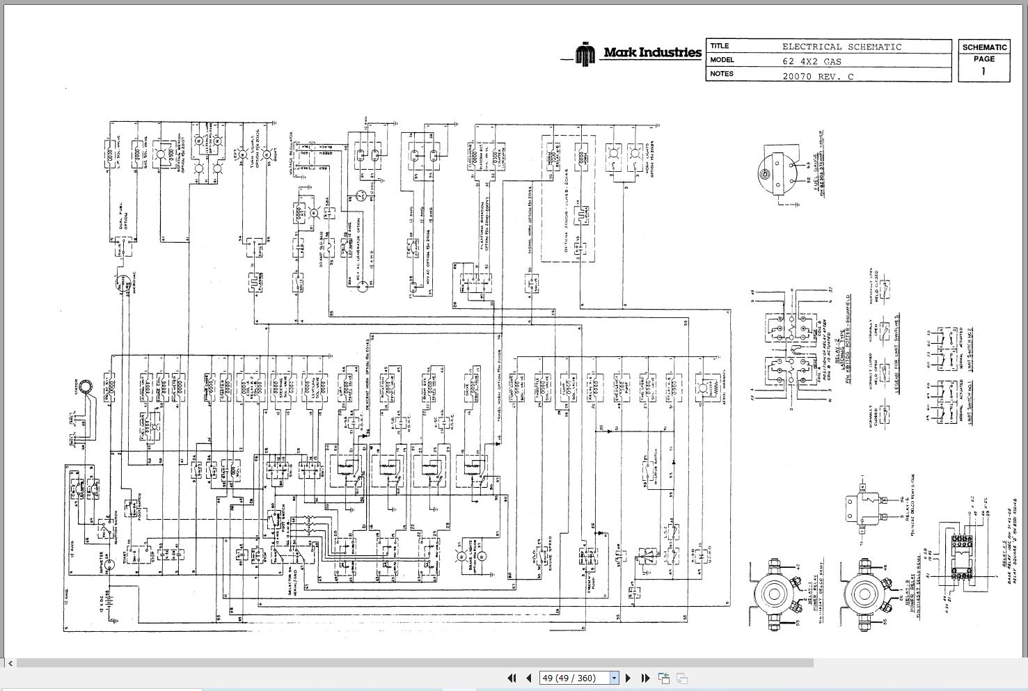Click the SCHEMATIC PAGE 1 box
1028x691 pixels.
(984, 61)
